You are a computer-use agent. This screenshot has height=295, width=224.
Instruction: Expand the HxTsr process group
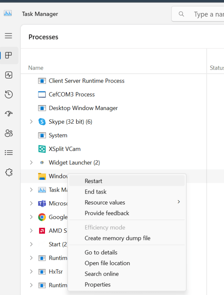point(31,272)
